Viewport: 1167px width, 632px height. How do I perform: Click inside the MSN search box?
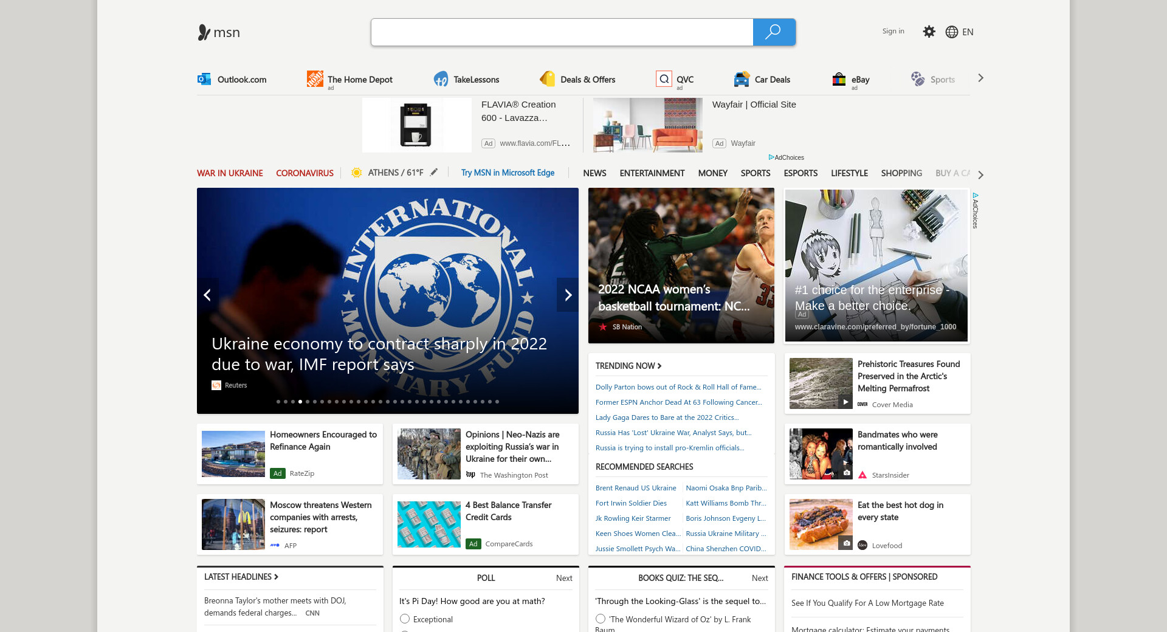point(562,32)
